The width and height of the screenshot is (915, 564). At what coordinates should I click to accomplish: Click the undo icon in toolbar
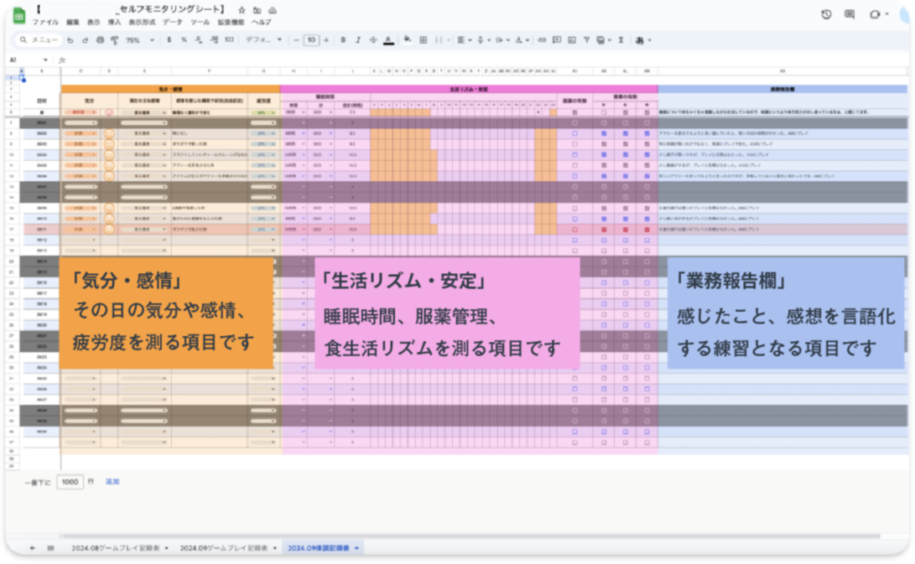coord(71,40)
